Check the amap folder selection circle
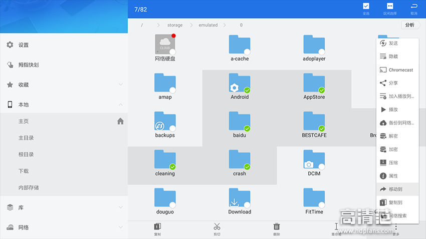The image size is (426, 239). coord(172,90)
